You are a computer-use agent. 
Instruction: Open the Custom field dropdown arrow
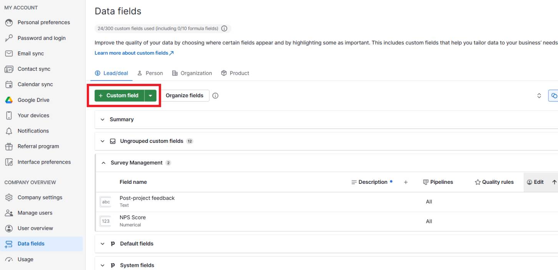pyautogui.click(x=150, y=96)
